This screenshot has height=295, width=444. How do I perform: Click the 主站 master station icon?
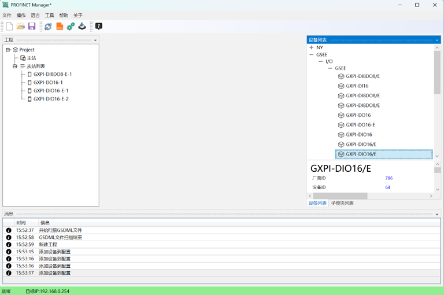tap(23, 58)
